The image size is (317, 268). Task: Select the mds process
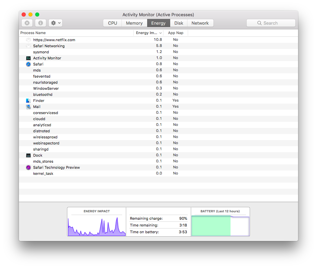[x=37, y=70]
